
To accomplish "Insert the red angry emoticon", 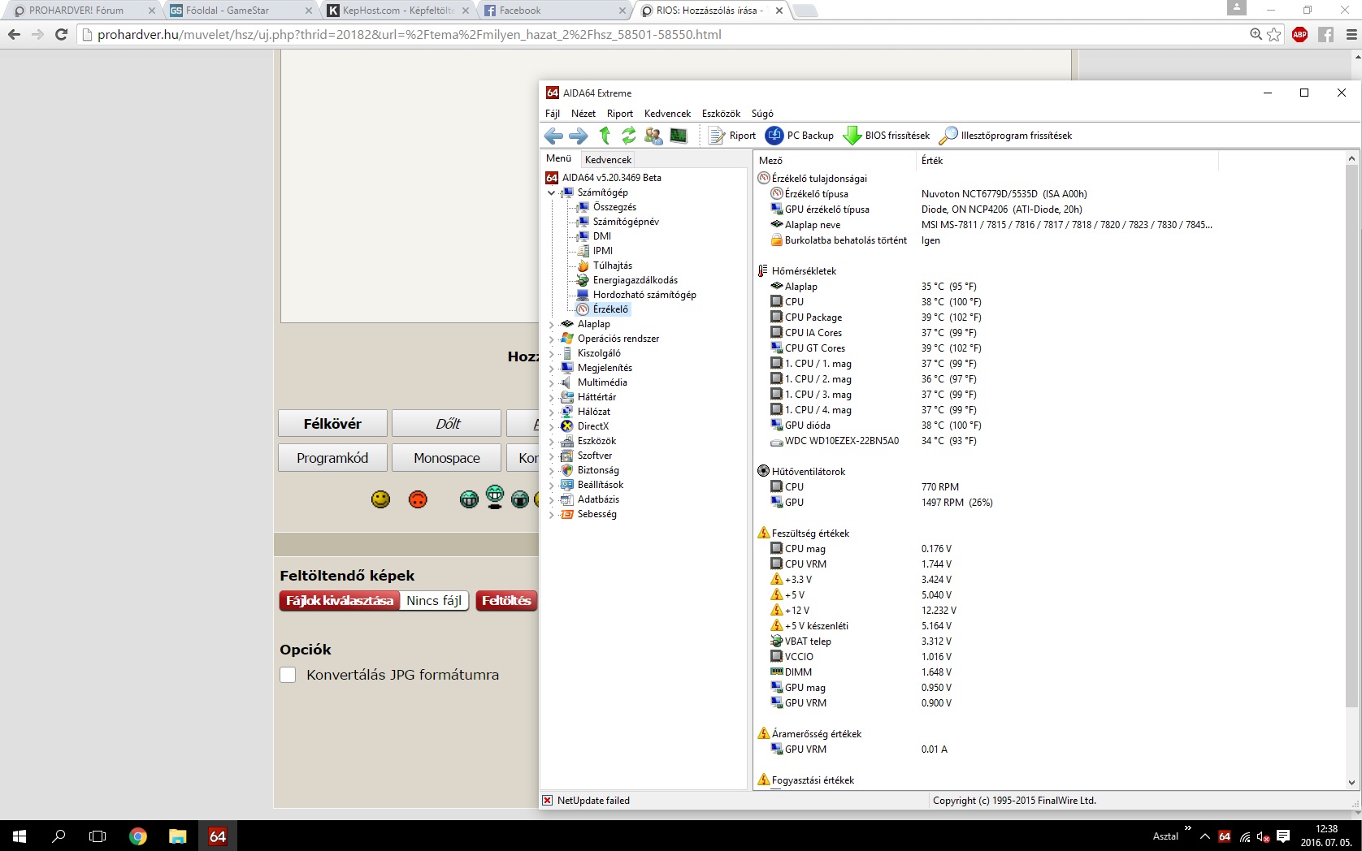I will (x=418, y=499).
